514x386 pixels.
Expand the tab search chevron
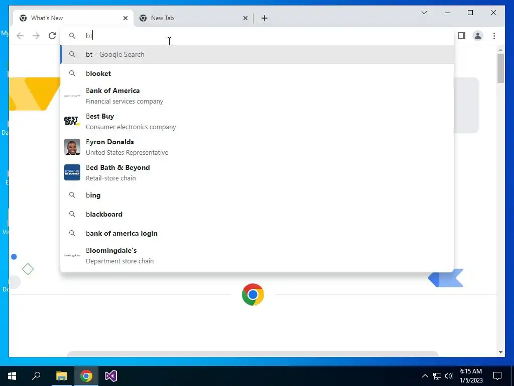coord(424,13)
